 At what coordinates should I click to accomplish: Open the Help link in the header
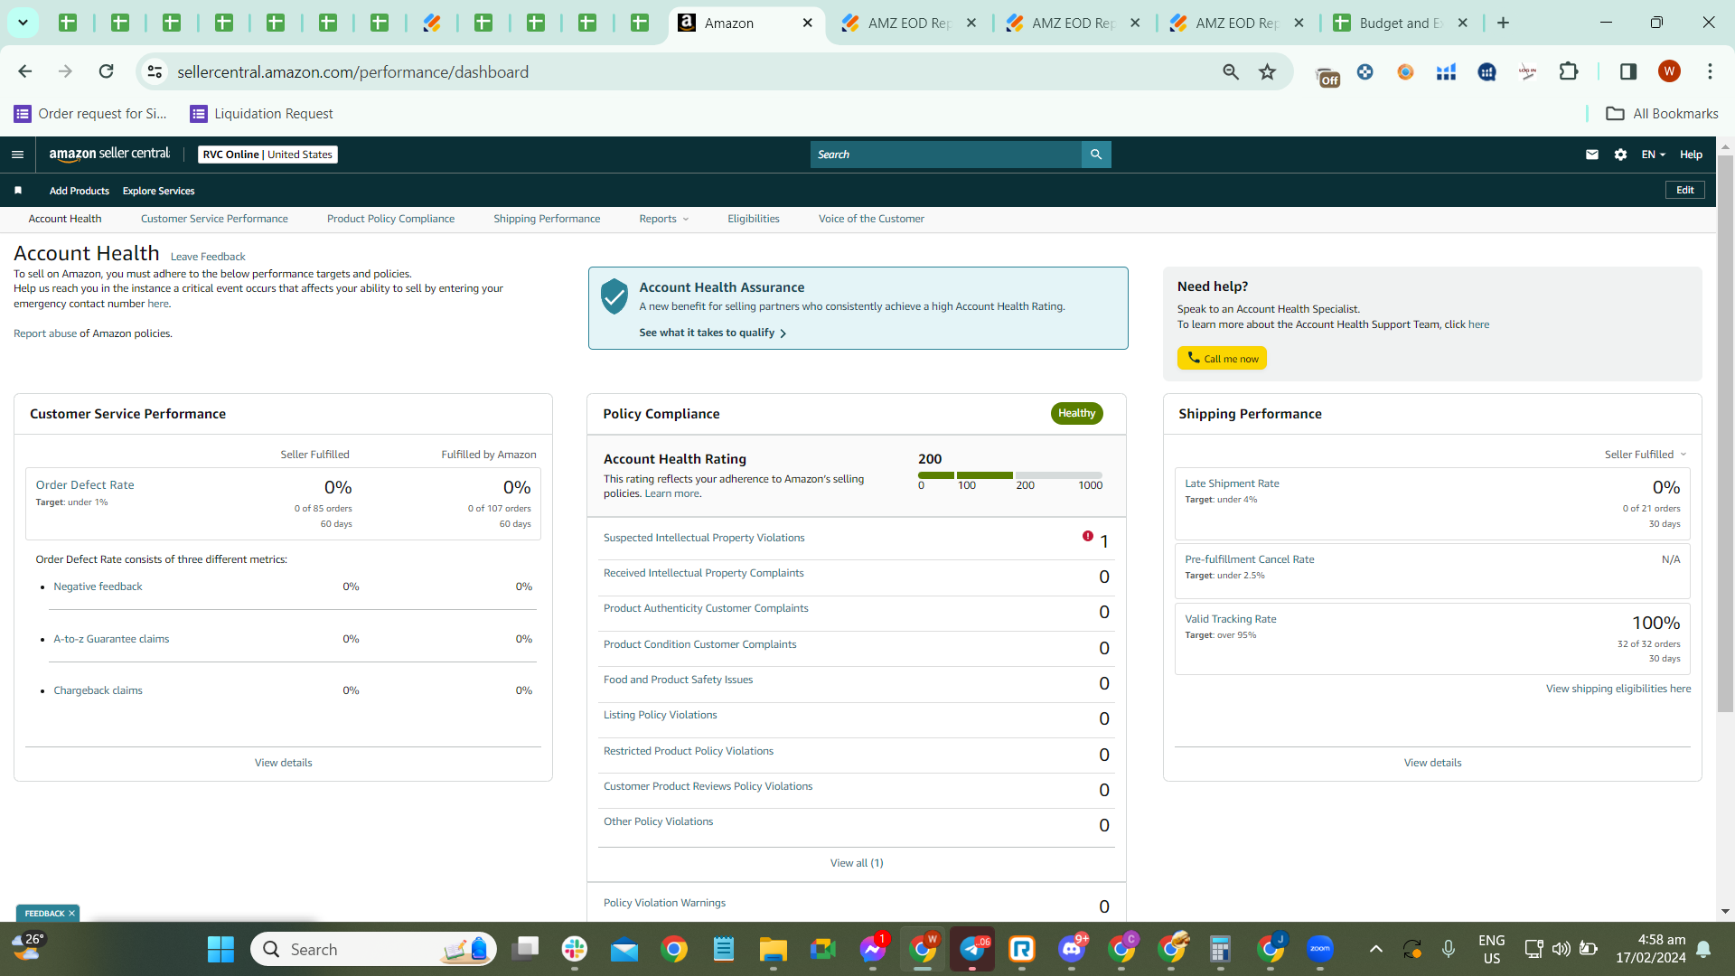tap(1691, 155)
